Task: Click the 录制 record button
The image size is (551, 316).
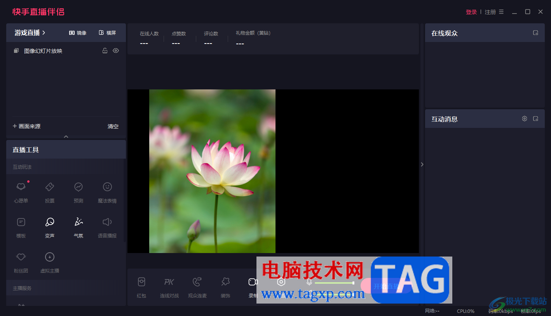Action: (x=253, y=287)
